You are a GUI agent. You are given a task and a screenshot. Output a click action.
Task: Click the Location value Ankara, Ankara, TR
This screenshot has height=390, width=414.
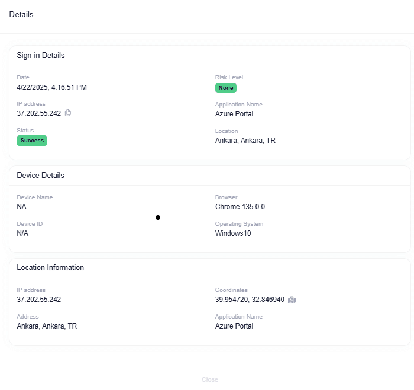tap(245, 141)
